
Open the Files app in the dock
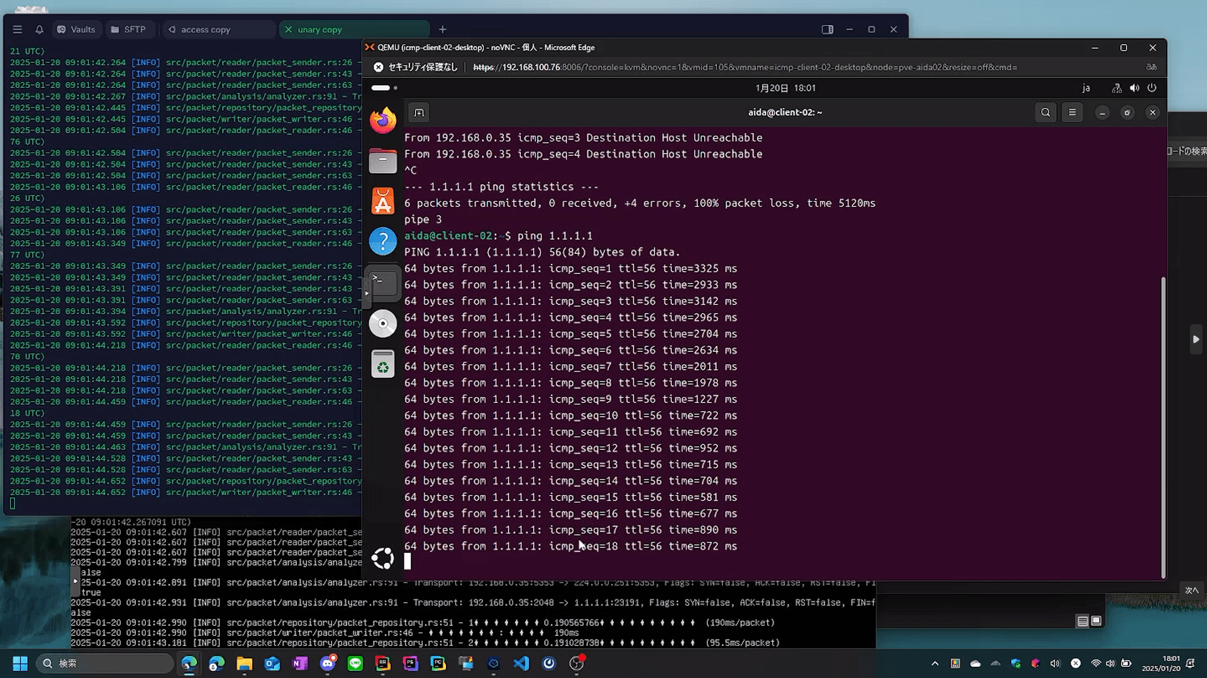[x=382, y=161]
